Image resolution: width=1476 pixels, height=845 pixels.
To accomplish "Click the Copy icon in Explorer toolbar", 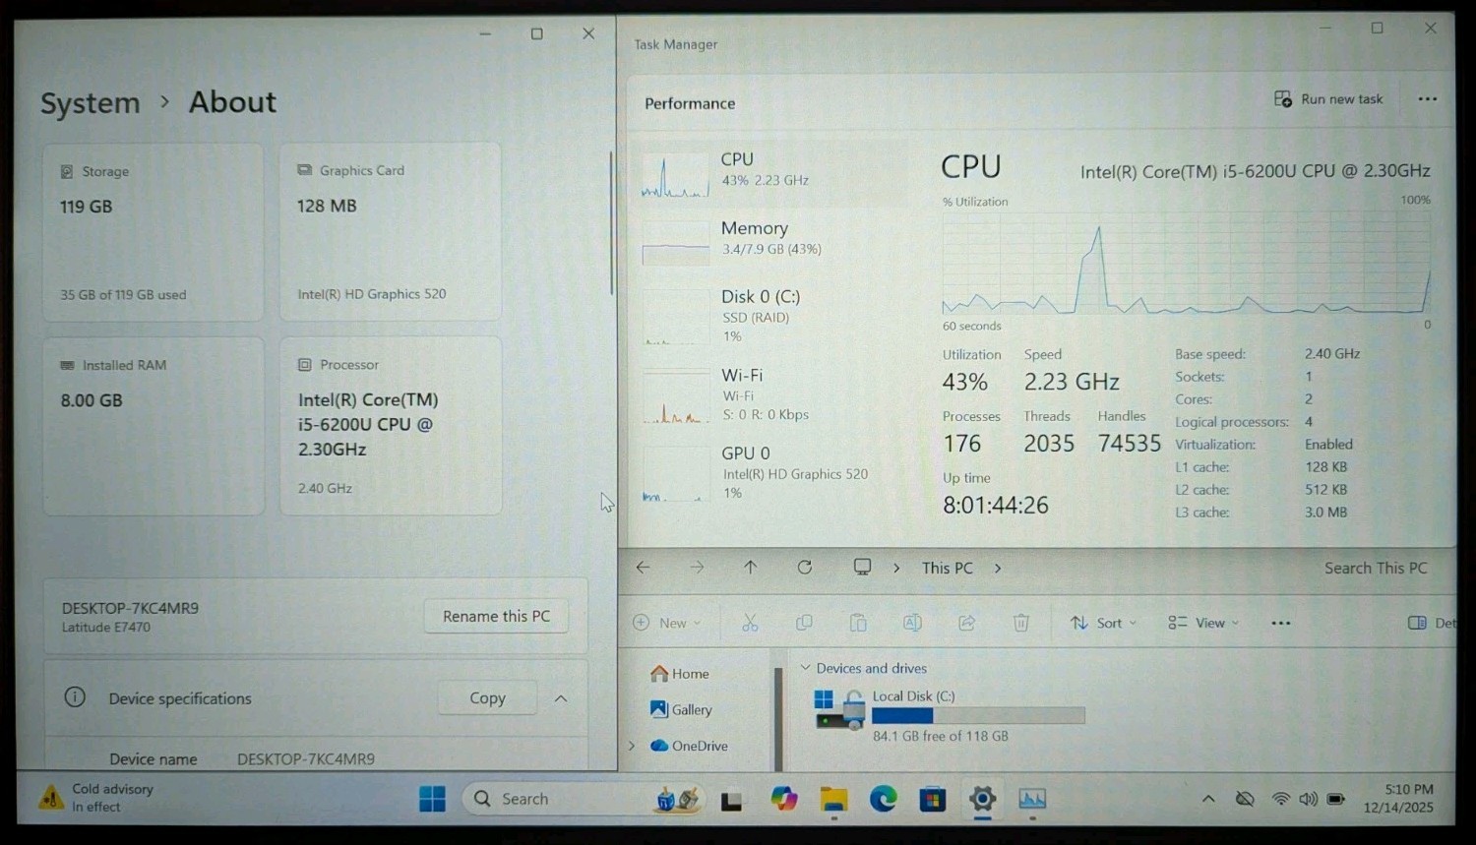I will coord(804,623).
